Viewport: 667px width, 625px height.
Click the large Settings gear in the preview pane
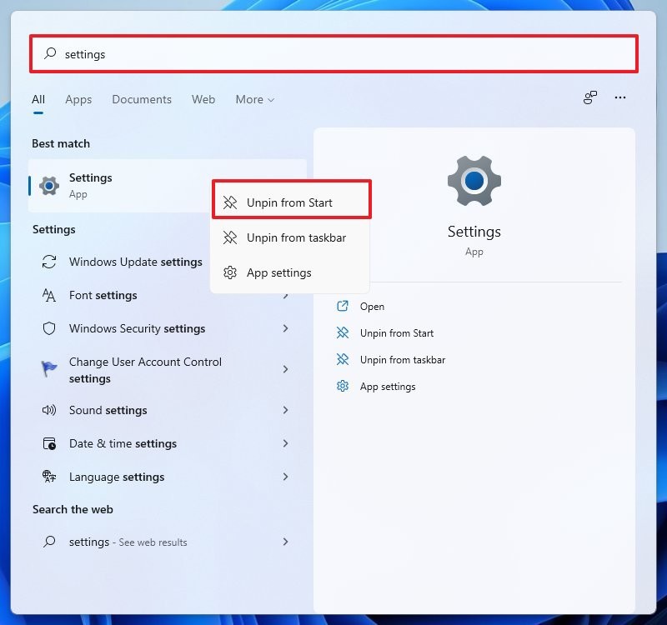click(x=474, y=181)
